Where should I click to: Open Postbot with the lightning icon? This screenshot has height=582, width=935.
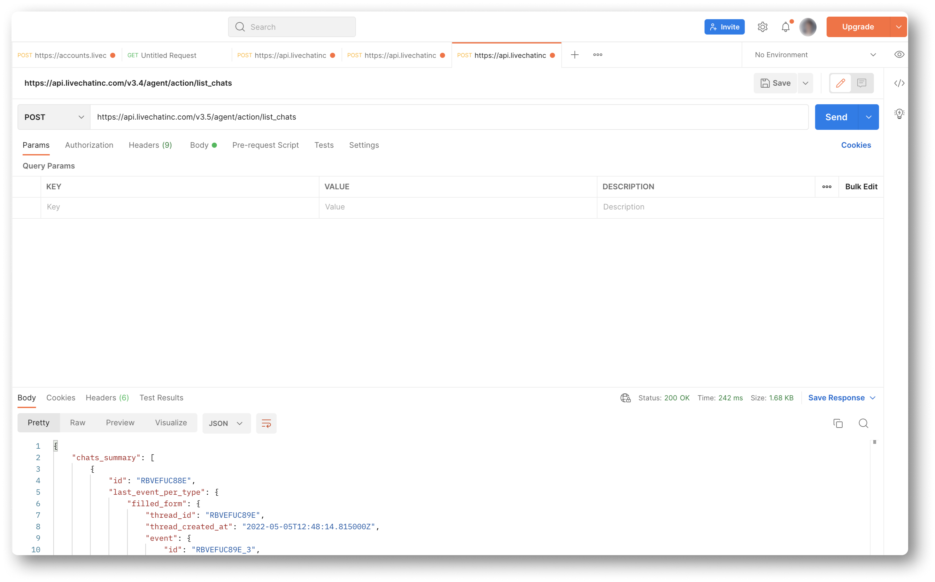899,113
